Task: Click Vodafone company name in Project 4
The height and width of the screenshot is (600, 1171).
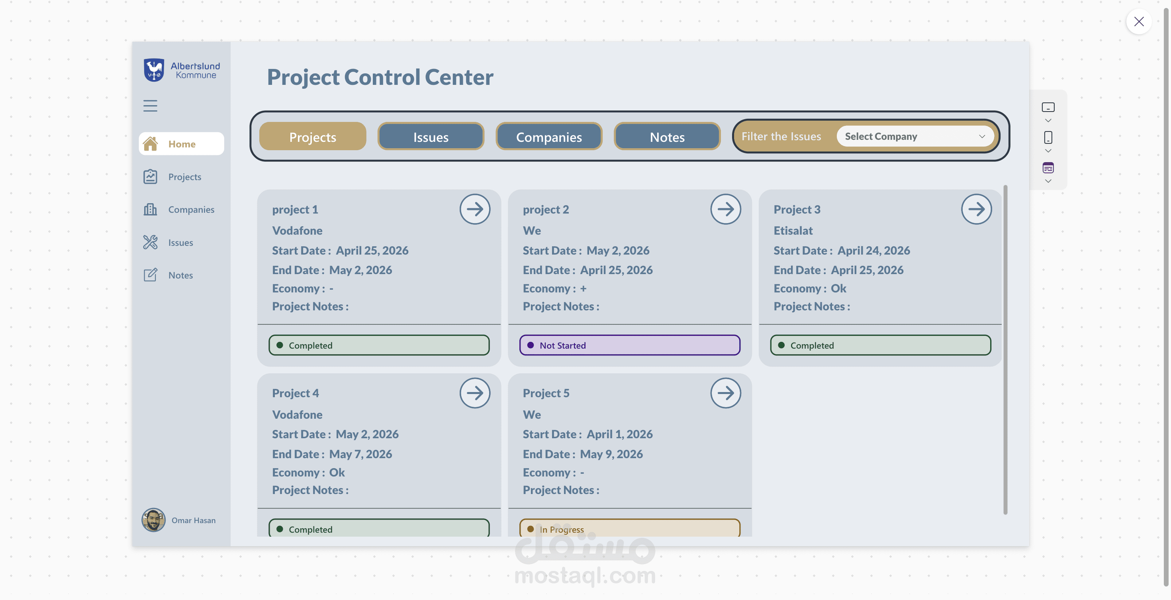Action: click(297, 415)
